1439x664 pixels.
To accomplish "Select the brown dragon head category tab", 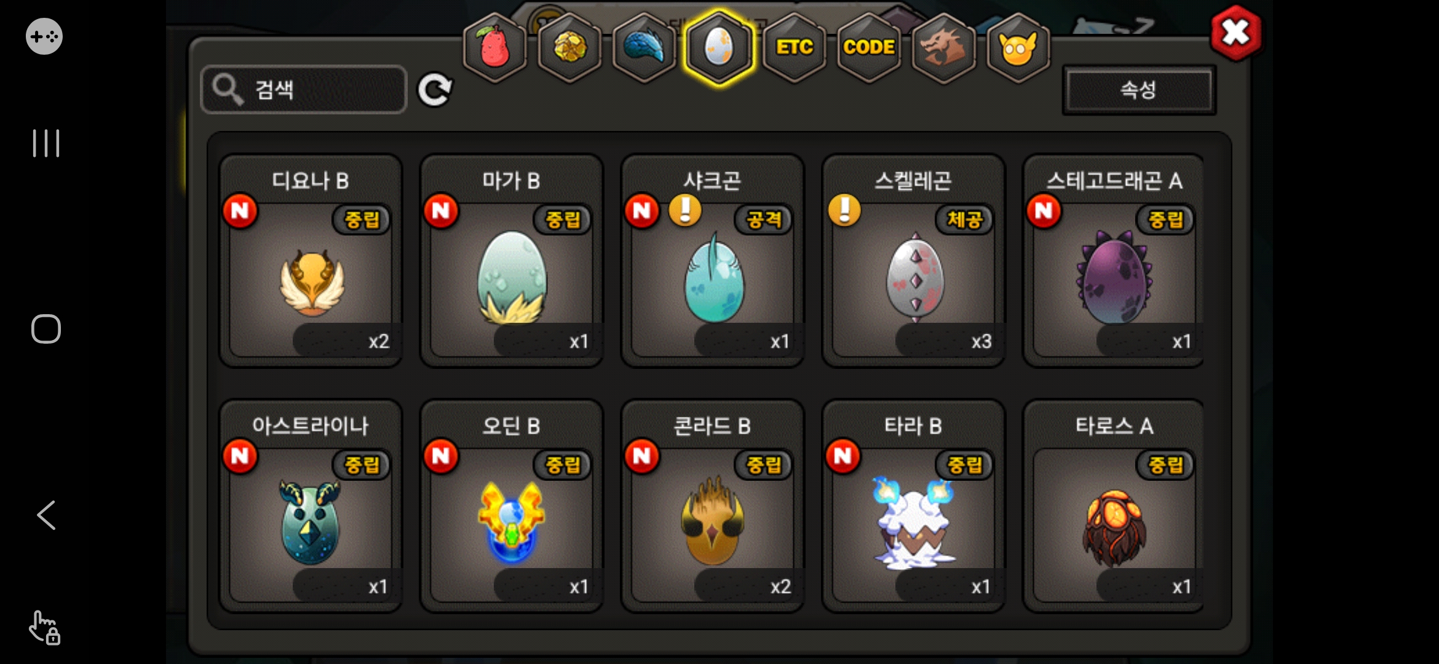I will pos(943,47).
